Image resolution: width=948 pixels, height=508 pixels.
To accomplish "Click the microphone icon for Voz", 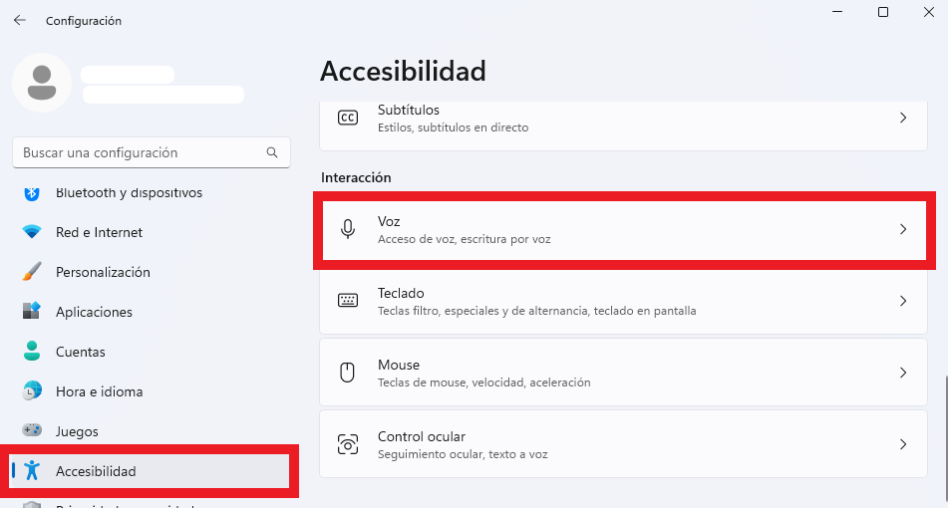I will tap(348, 229).
